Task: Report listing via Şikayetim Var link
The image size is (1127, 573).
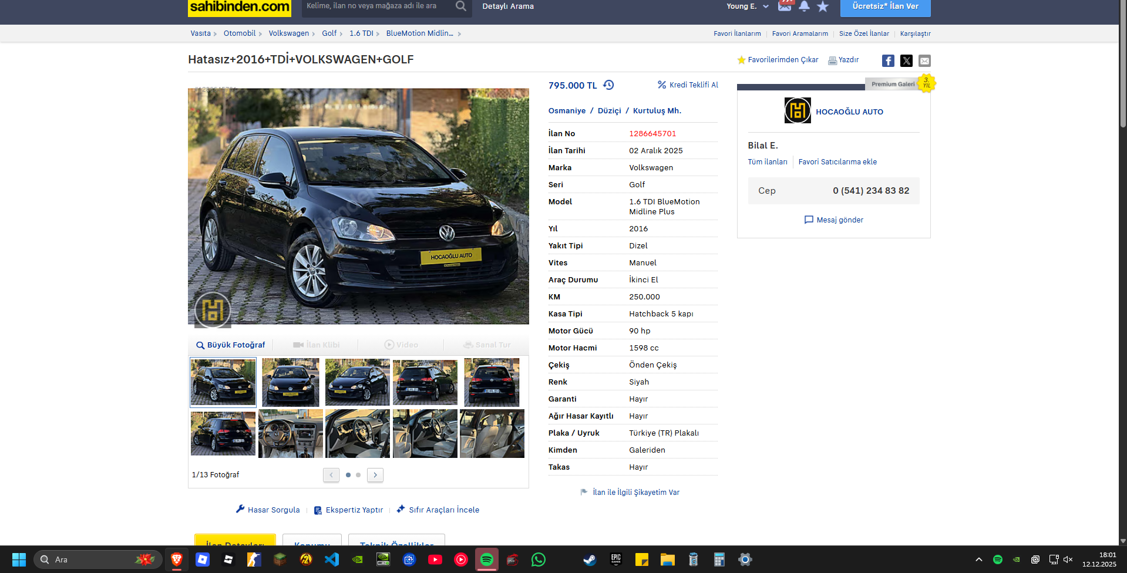Action: point(630,493)
